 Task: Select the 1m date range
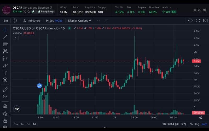[22, 124]
